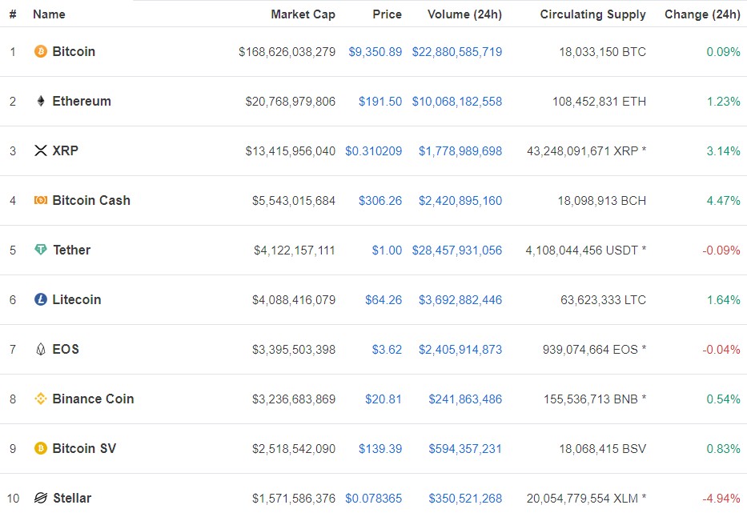Image resolution: width=747 pixels, height=521 pixels.
Task: Select supply value 18,098,913 BCH
Action: [x=602, y=201]
